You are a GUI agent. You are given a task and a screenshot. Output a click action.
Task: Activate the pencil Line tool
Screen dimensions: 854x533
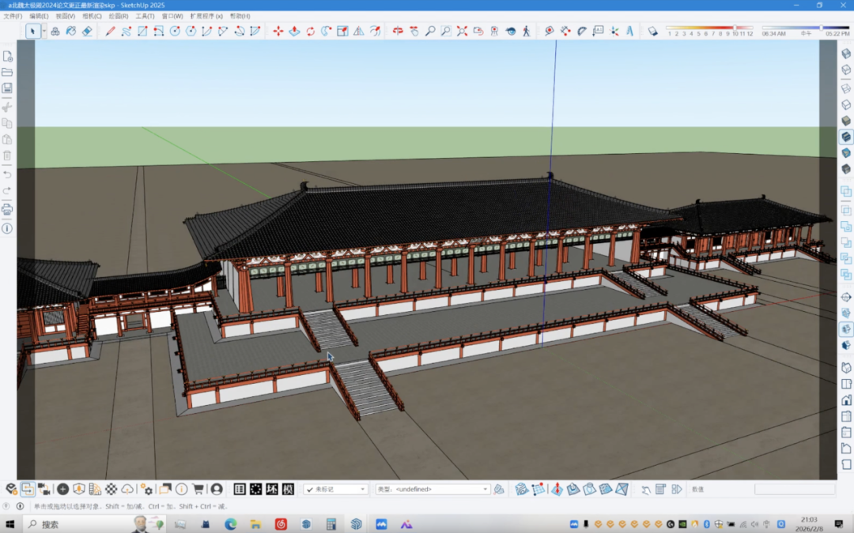click(110, 31)
